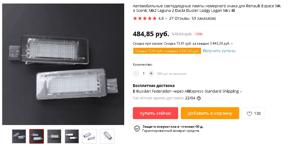Viewport: 288px width, 145px height.
Task: Expand the order discount details chevron
Action: click(232, 44)
